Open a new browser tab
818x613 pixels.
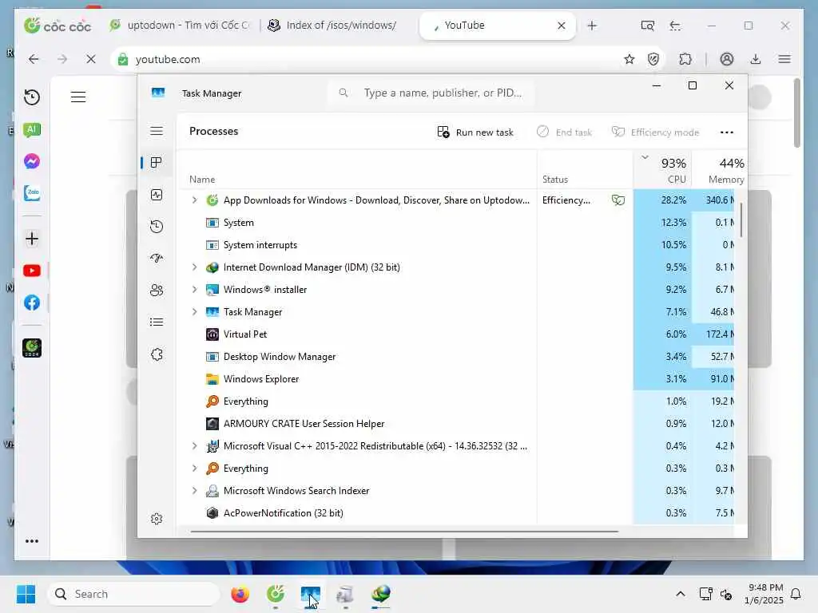[x=592, y=26]
